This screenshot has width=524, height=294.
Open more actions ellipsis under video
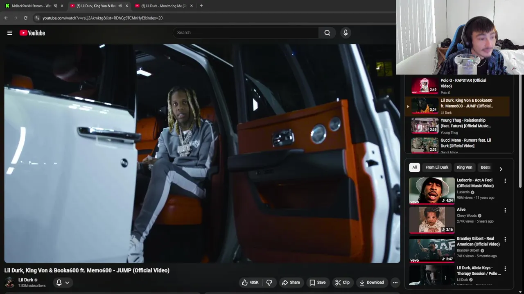[395, 283]
